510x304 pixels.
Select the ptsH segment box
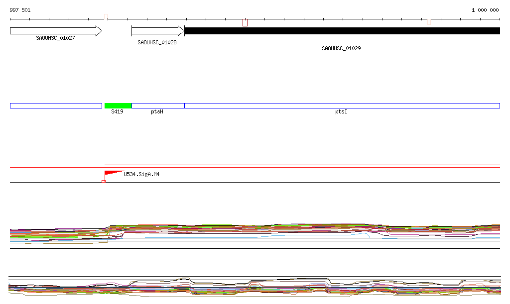157,105
